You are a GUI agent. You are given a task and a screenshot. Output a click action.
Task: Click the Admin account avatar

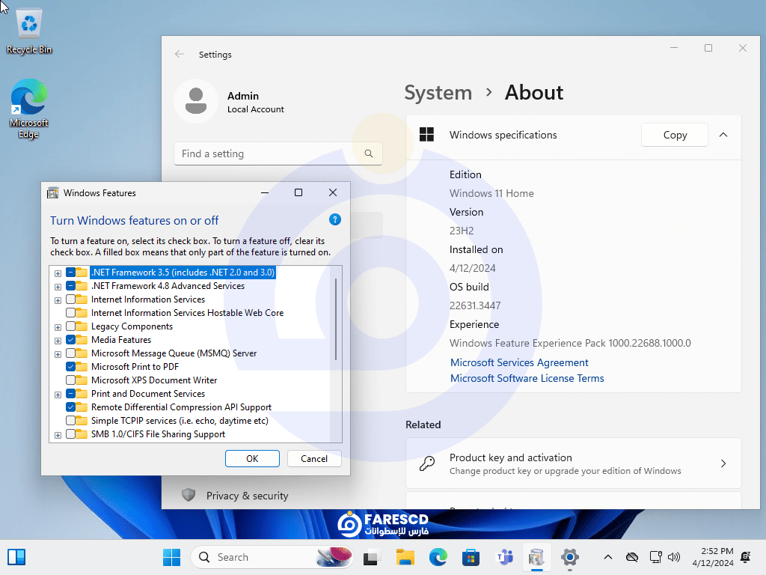196,101
